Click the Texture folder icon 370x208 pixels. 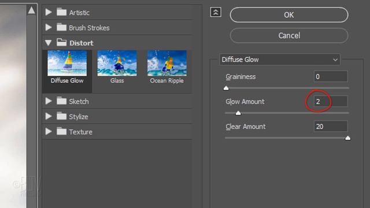(x=61, y=131)
